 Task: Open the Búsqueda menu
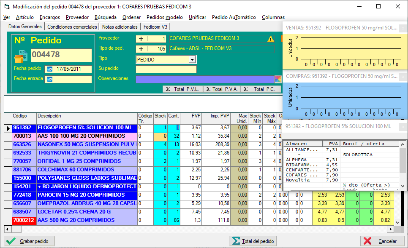pos(106,17)
